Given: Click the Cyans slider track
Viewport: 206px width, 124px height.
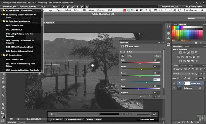Looking at the screenshot, I should 141,82.
